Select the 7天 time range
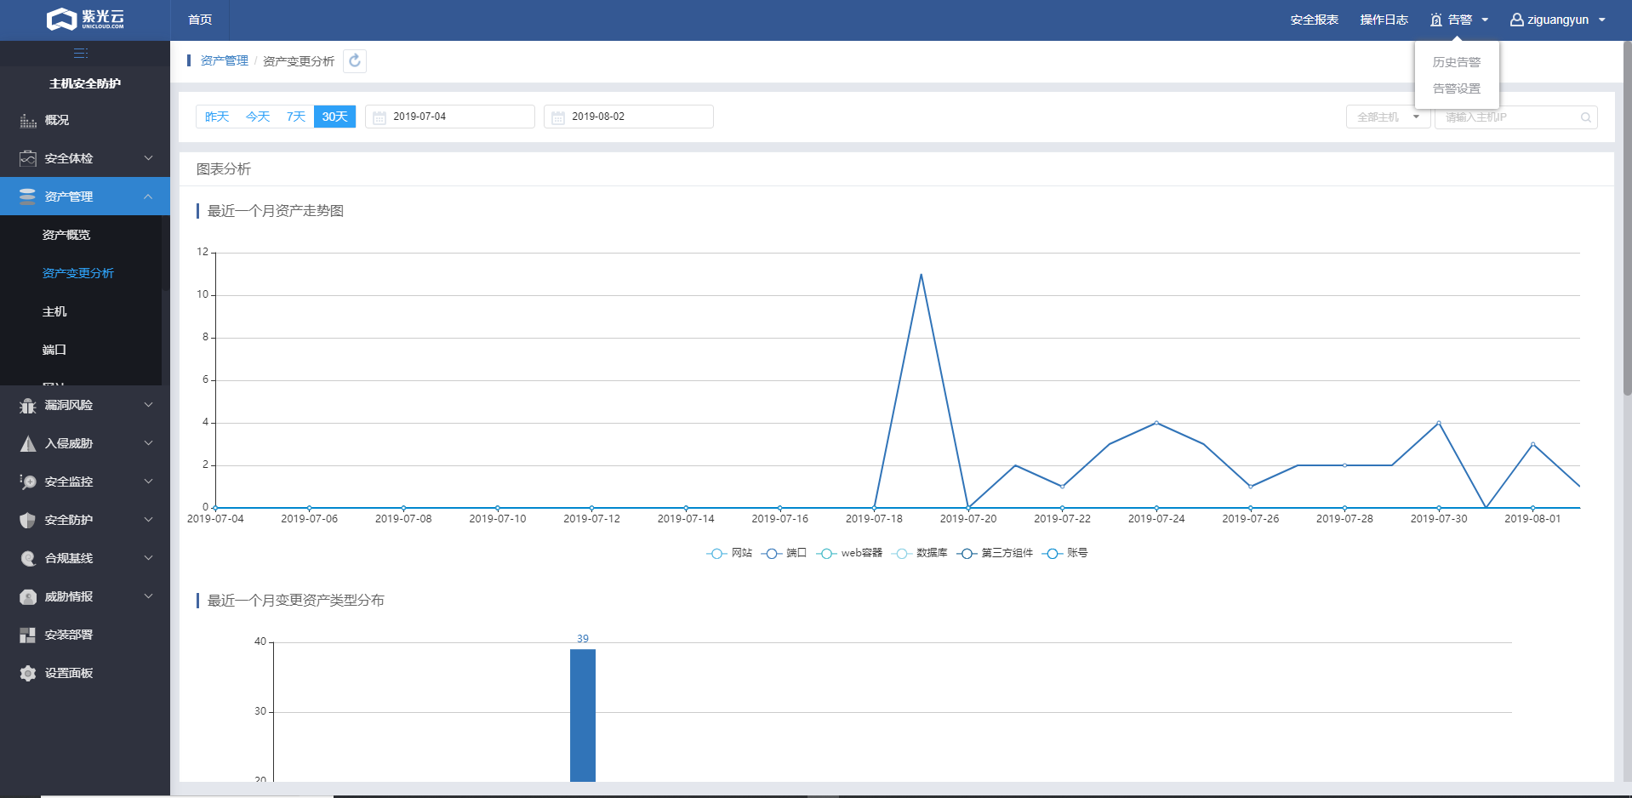 pos(296,117)
